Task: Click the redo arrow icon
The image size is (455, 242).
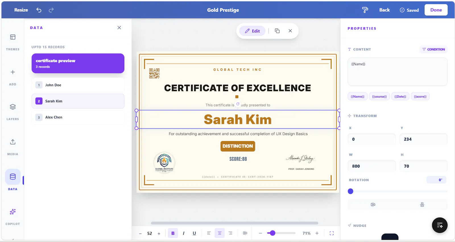Action: point(51,10)
